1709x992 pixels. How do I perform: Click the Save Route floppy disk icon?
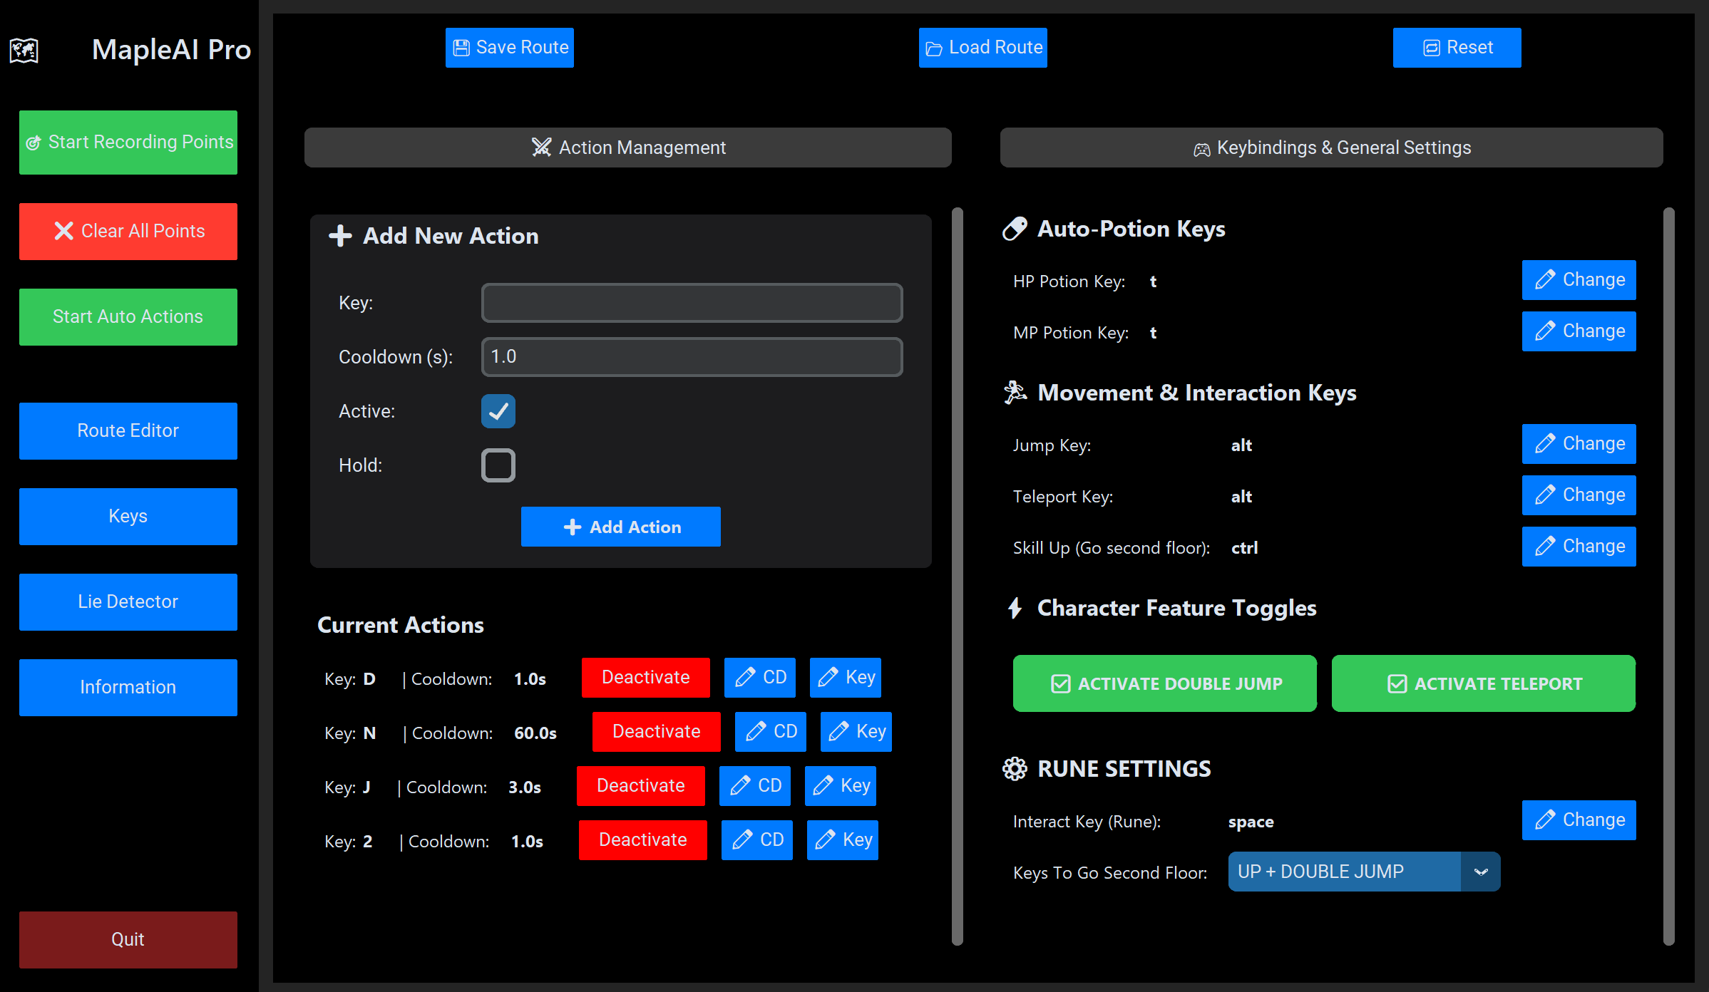(461, 48)
